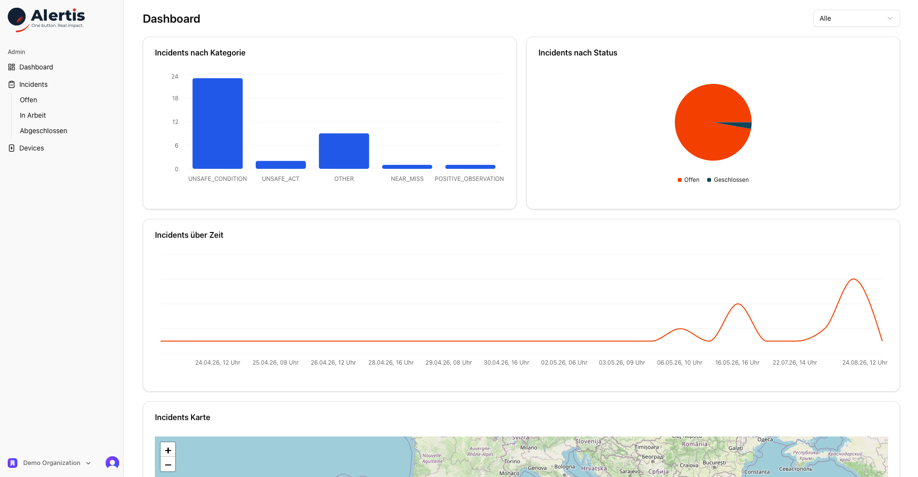This screenshot has height=477, width=918.
Task: Click the 16.05.26, 16 Uhr axis label
Action: [x=737, y=363]
